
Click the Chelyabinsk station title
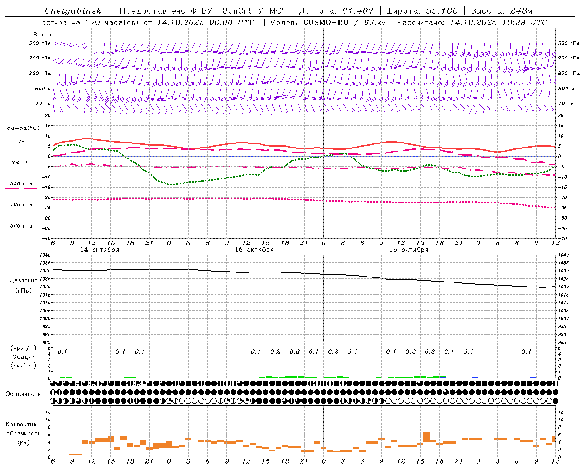(73, 11)
